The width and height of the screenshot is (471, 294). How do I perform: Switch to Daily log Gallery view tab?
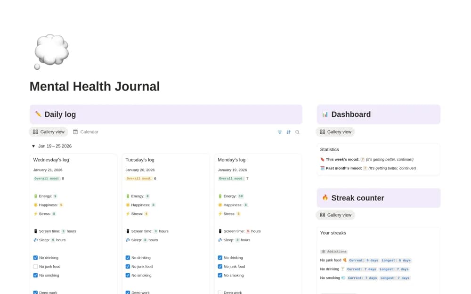[x=49, y=131]
